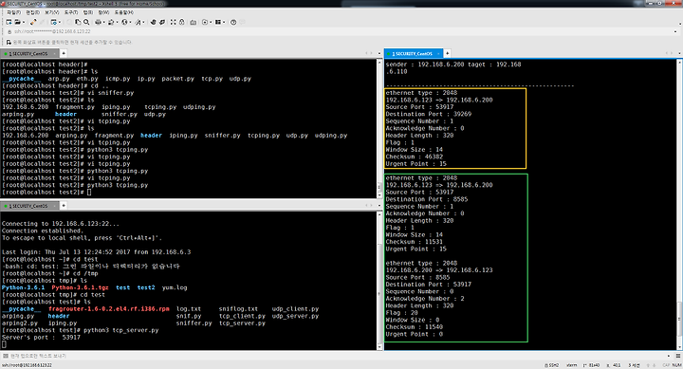Viewport: 683px width, 369px height.
Task: Click 'Destination Port : 8585' line in right pane
Action: coord(427,199)
